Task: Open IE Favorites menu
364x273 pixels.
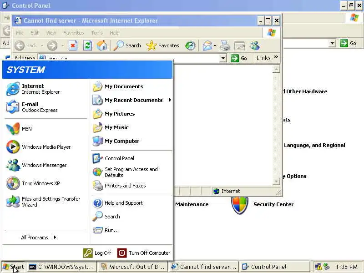Action: (73, 33)
